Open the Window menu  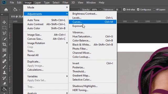pyautogui.click(x=91, y=3)
